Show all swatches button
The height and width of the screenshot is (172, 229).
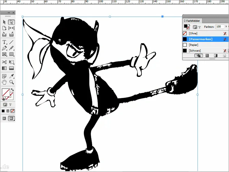coord(199,55)
